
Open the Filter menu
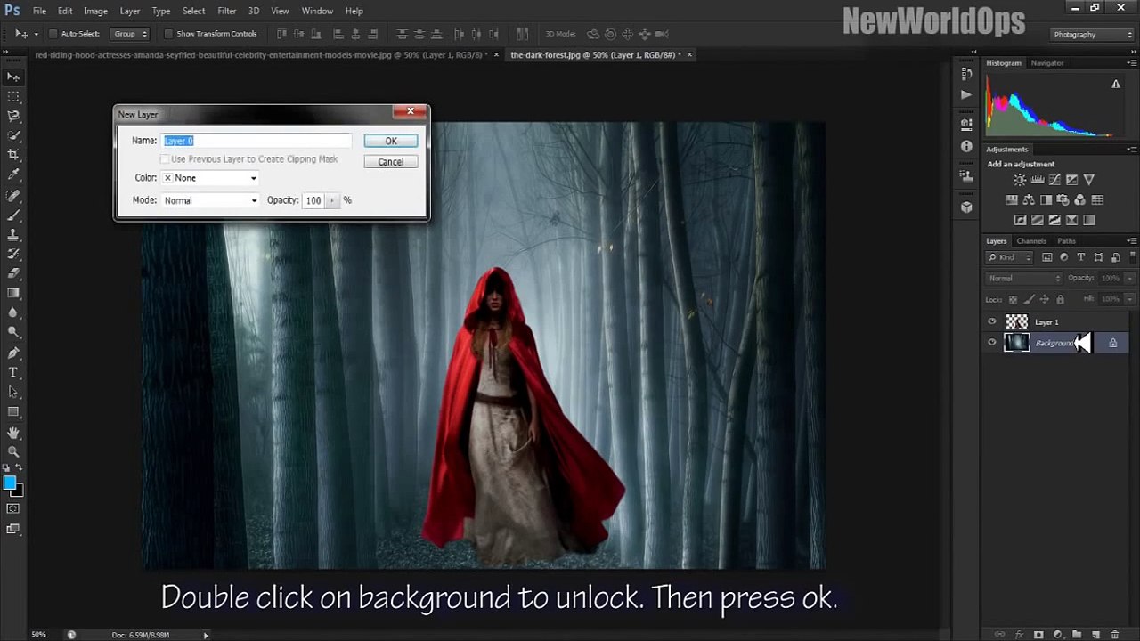click(x=226, y=11)
